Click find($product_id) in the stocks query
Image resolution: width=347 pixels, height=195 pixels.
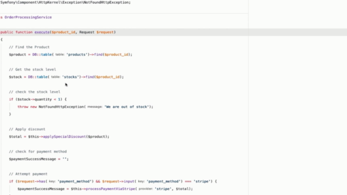(104, 77)
